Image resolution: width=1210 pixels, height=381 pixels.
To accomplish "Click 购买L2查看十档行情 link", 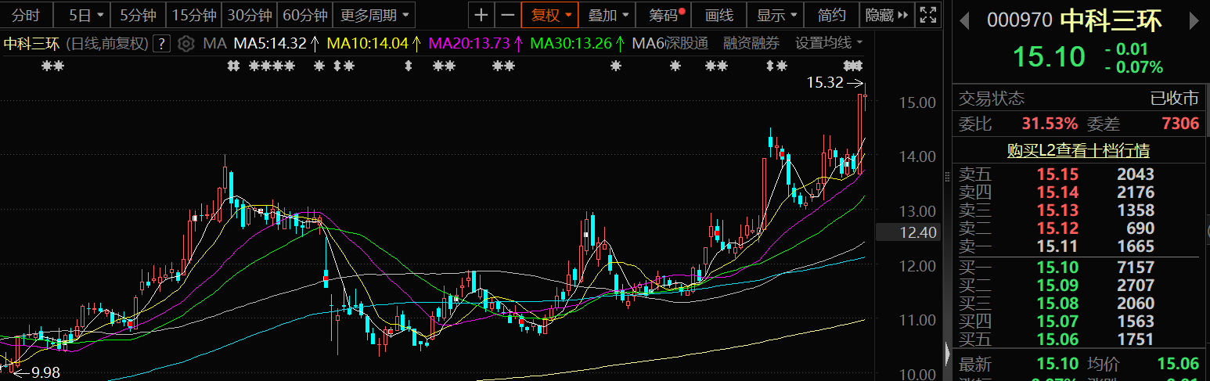I will (x=1079, y=150).
